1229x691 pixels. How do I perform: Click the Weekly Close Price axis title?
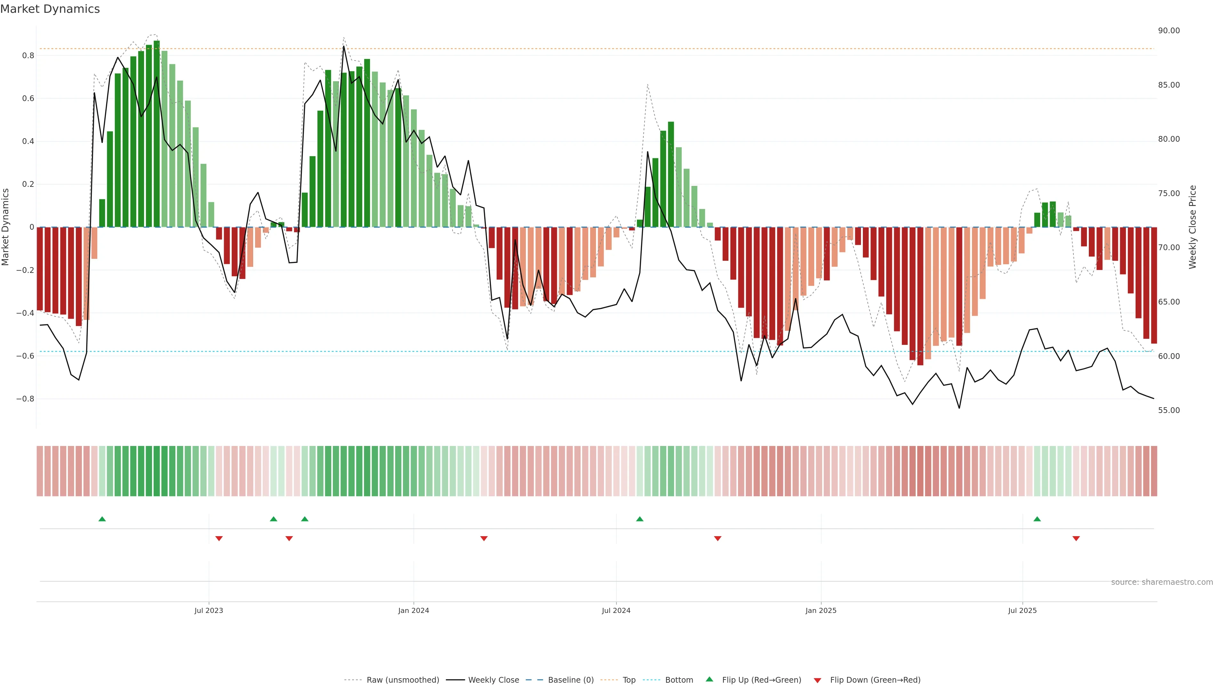click(1193, 227)
